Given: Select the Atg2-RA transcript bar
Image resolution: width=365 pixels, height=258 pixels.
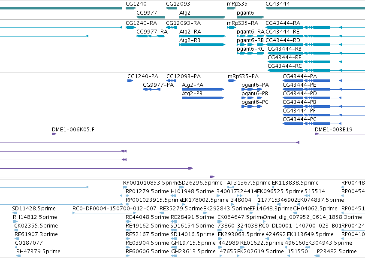Looking at the screenshot, I should pyautogui.click(x=202, y=36).
